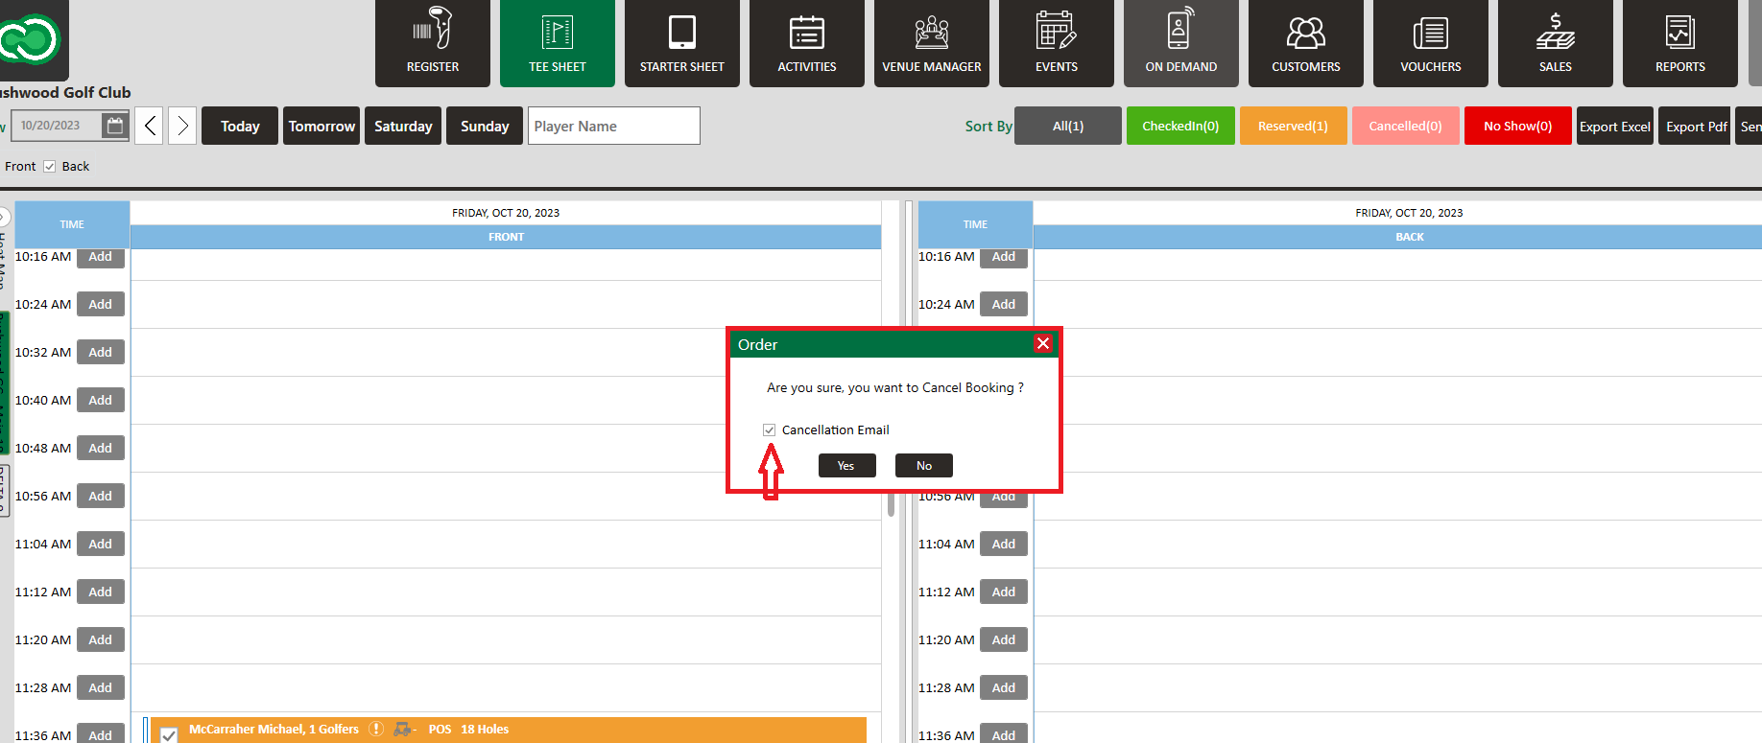The height and width of the screenshot is (743, 1762).
Task: Add booking at 10:24 AM Front
Action: [101, 304]
